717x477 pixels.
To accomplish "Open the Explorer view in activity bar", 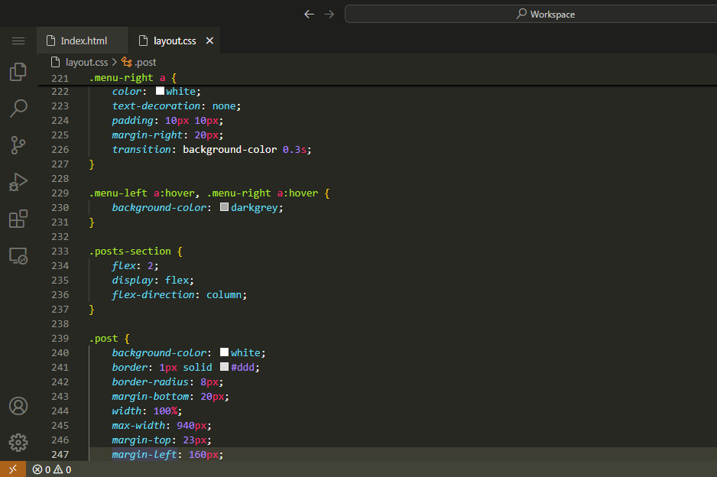I will [x=18, y=72].
